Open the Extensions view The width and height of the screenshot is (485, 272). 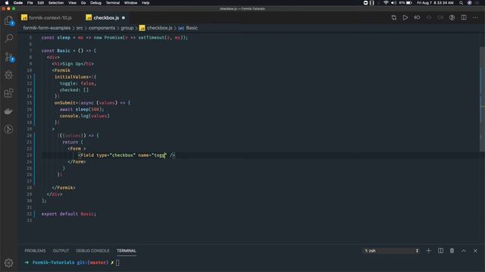pyautogui.click(x=8, y=93)
